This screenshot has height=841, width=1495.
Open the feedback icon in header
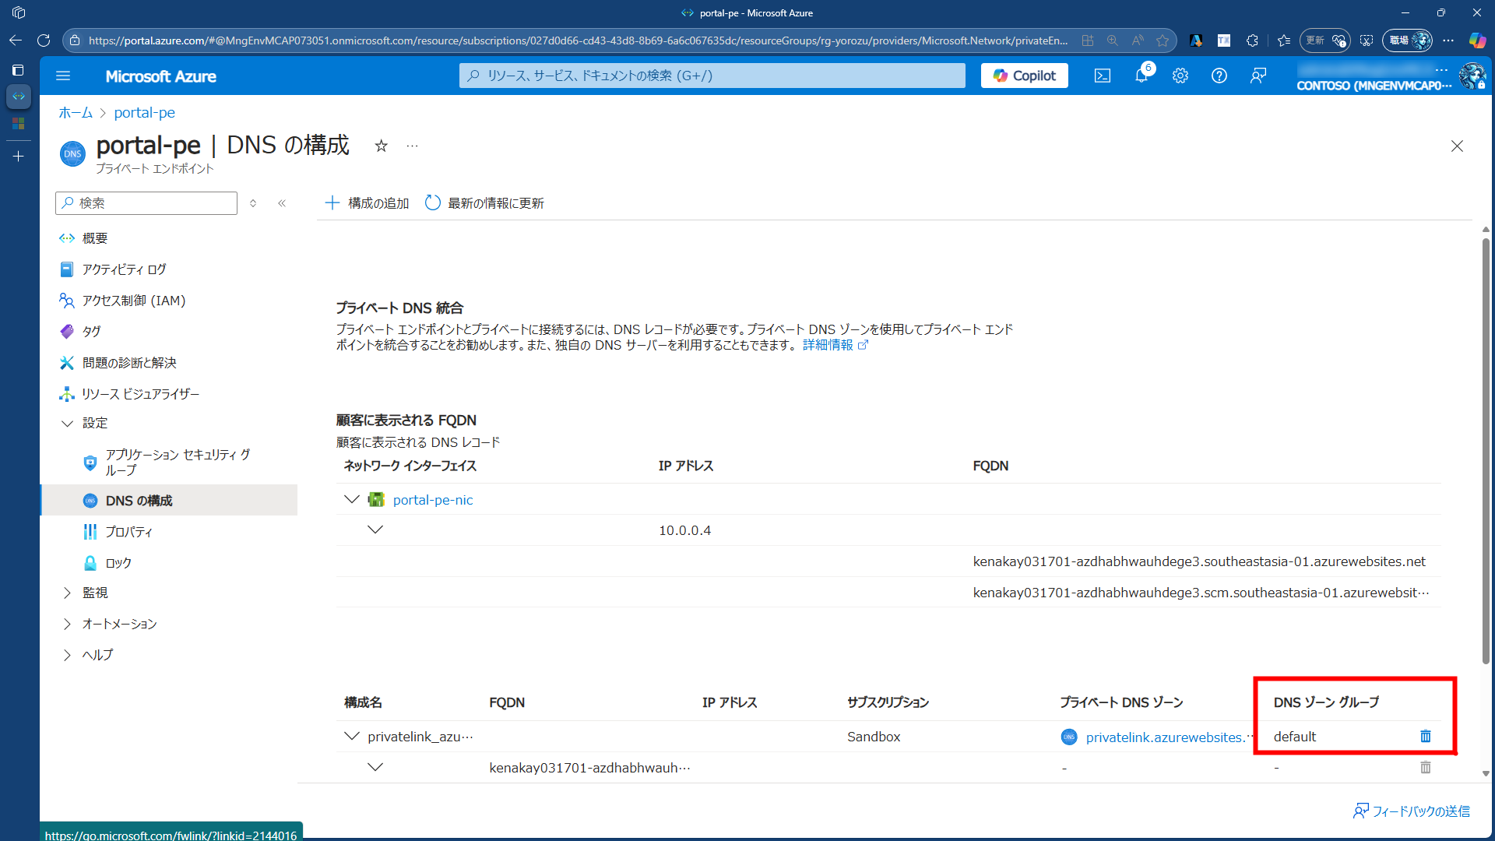[1258, 76]
